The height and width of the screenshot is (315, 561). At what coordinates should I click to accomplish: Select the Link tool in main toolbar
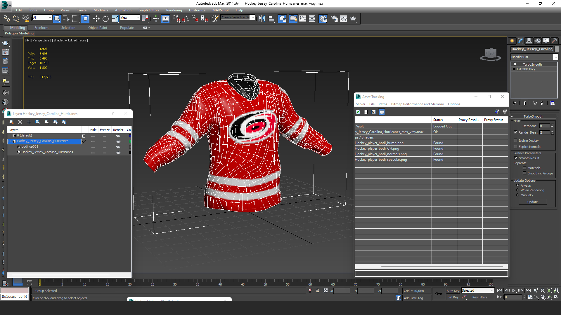pos(6,19)
